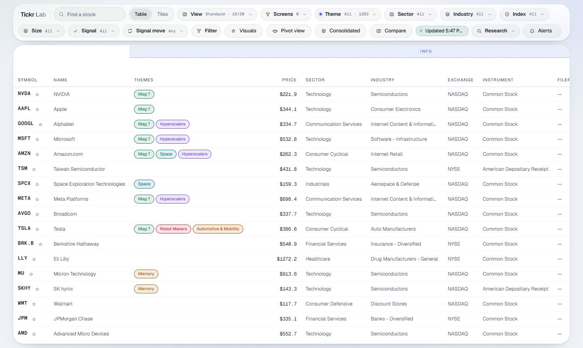Open the Alerts button
583x348 pixels.
pos(542,31)
